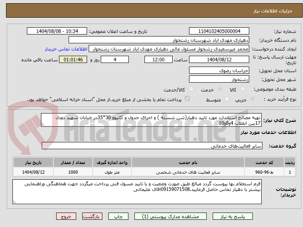Click the اطلاعات خدمات مورد نیاز section heading

point(268,132)
